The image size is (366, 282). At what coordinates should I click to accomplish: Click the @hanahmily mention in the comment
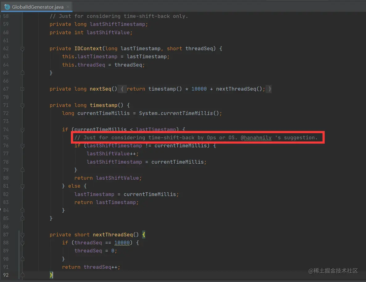256,138
